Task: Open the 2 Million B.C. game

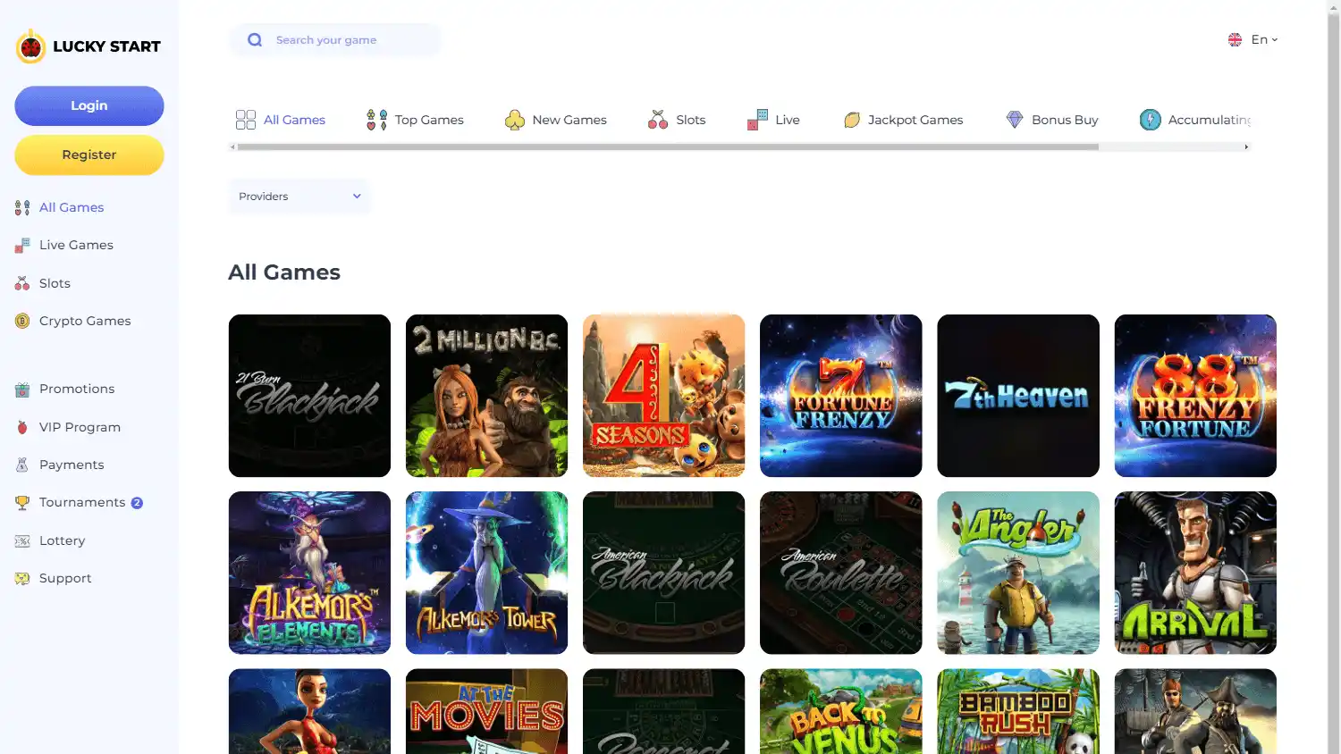Action: (x=486, y=396)
